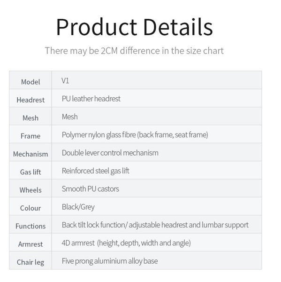Select the Black/Grey colour value

78,207
